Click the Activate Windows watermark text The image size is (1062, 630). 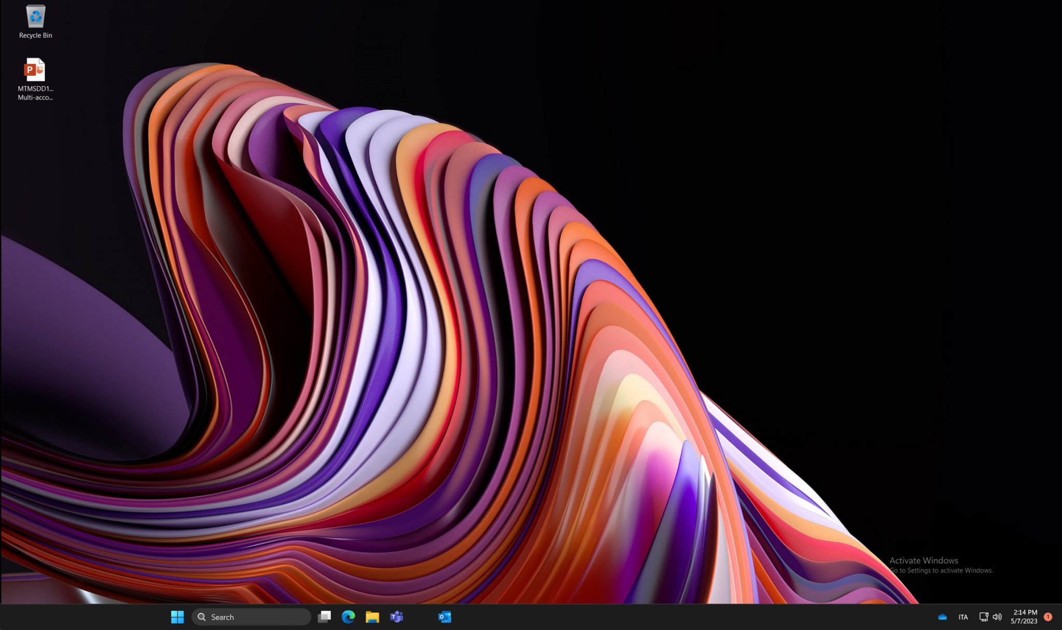pyautogui.click(x=923, y=561)
